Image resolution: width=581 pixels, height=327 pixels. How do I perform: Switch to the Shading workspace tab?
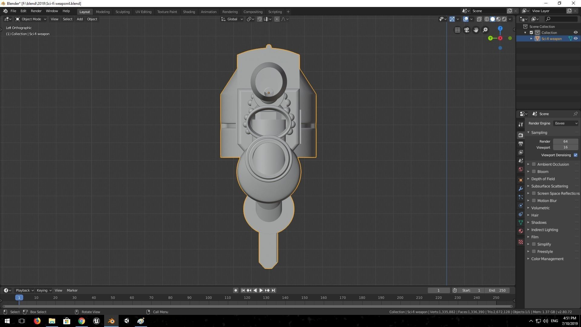(189, 12)
